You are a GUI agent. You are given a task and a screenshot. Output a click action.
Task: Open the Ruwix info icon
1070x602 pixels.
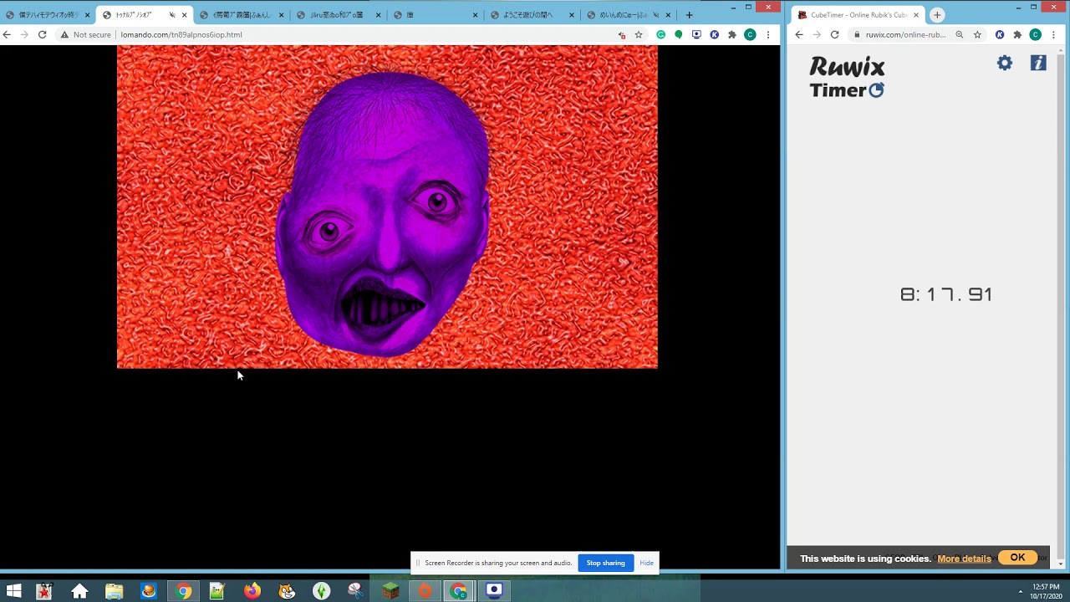[1038, 63]
